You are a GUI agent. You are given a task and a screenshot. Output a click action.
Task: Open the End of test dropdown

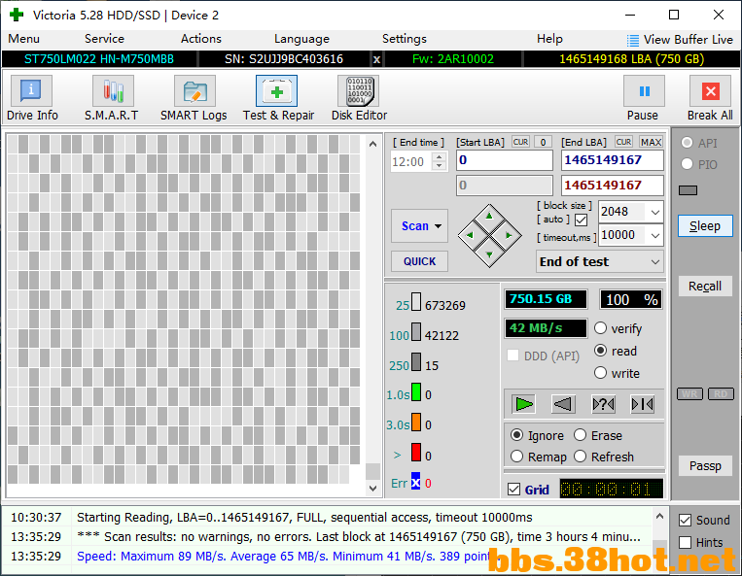click(x=600, y=262)
